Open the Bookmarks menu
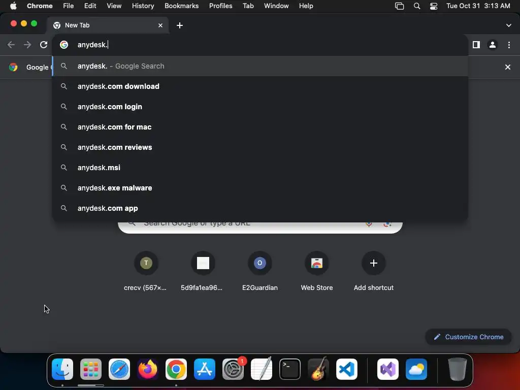The image size is (520, 390). tap(181, 6)
